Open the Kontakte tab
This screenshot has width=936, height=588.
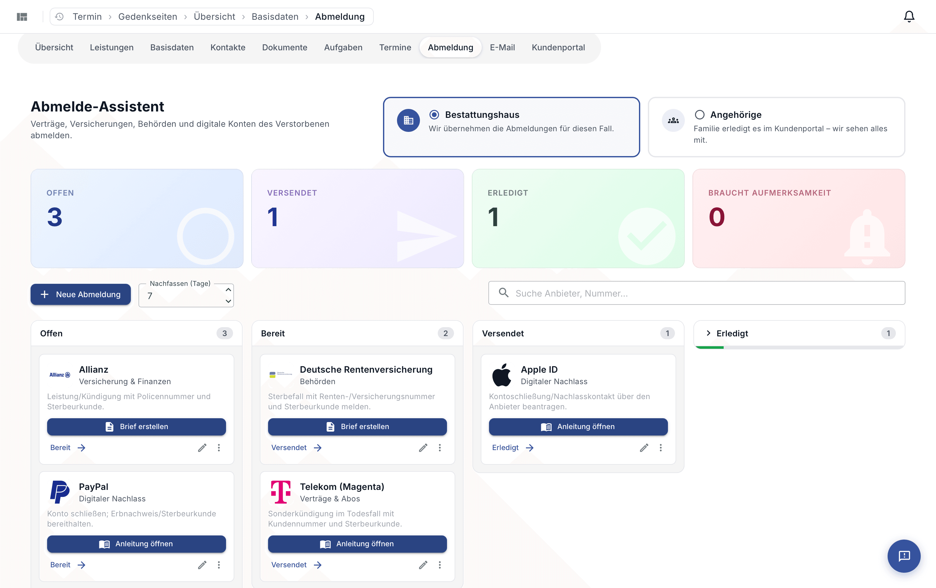click(228, 47)
